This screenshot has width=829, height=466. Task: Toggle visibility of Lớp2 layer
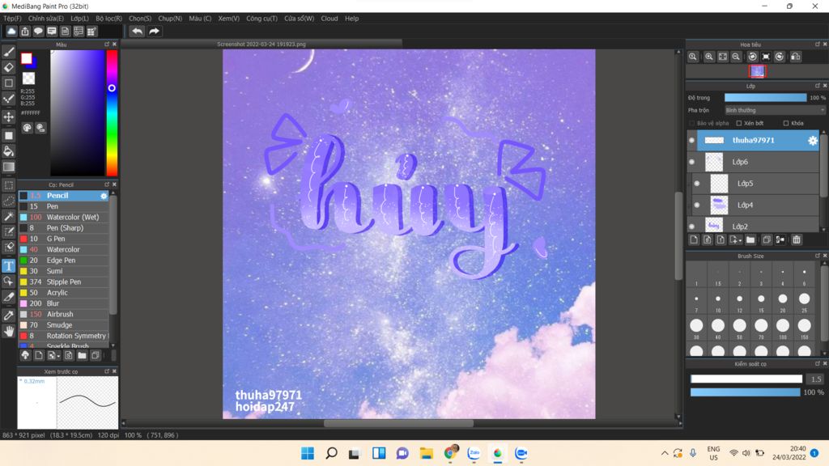pyautogui.click(x=691, y=227)
